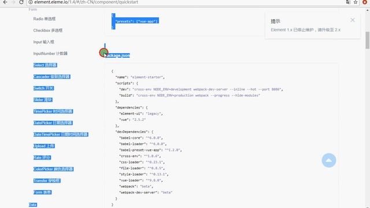
Task: Open DateTimePicker sidebar link
Action: pos(61,135)
